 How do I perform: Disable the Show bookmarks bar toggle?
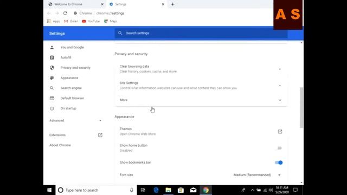279,162
